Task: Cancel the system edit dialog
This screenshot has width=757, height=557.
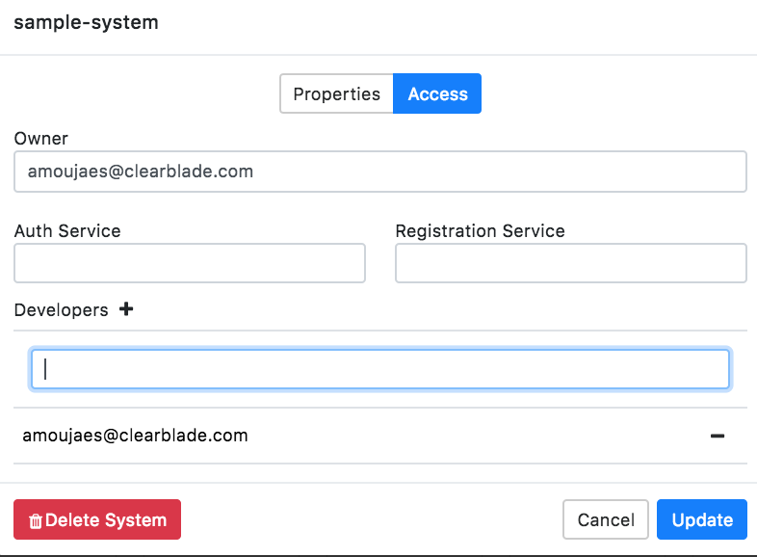Action: (605, 519)
